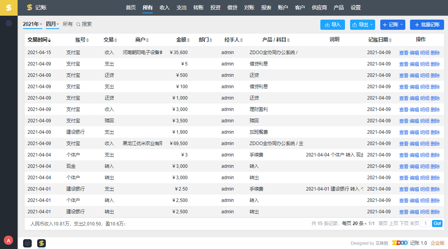
Task: Click the dark circular app icon in bottom bar
Action: pos(27,243)
